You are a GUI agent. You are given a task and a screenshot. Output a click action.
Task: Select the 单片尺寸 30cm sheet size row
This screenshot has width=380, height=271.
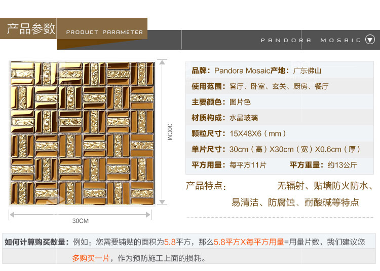point(276,149)
